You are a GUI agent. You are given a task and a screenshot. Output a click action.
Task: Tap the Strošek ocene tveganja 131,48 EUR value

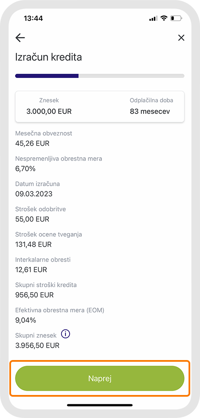click(x=34, y=245)
